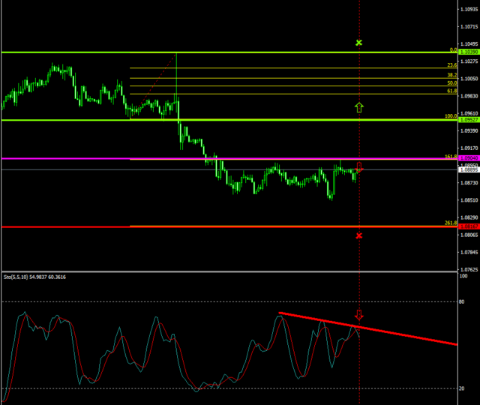Screen dimensions: 480x405
Task: Click the 1.10390 green price label
Action: point(468,52)
